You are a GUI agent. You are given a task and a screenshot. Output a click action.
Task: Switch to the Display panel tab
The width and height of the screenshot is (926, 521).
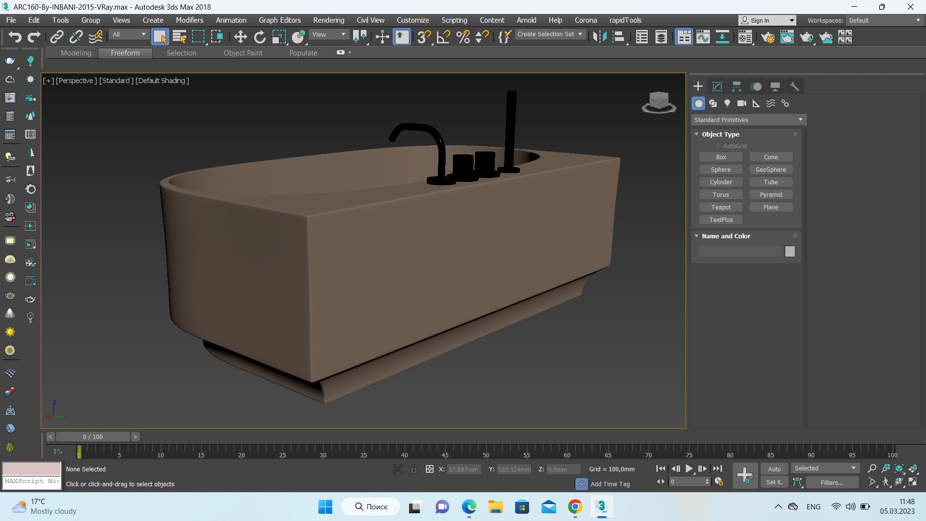pos(775,86)
